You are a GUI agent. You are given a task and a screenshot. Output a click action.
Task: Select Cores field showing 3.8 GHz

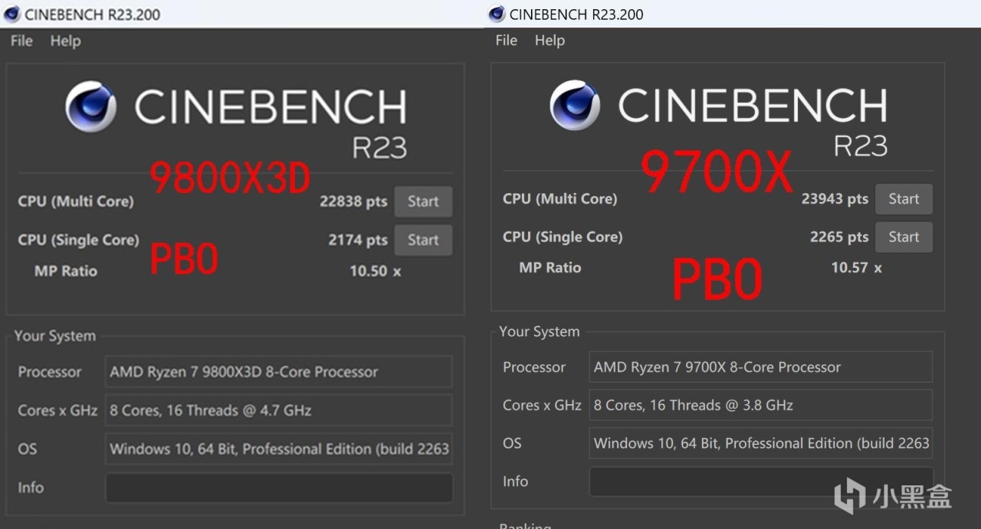point(761,405)
